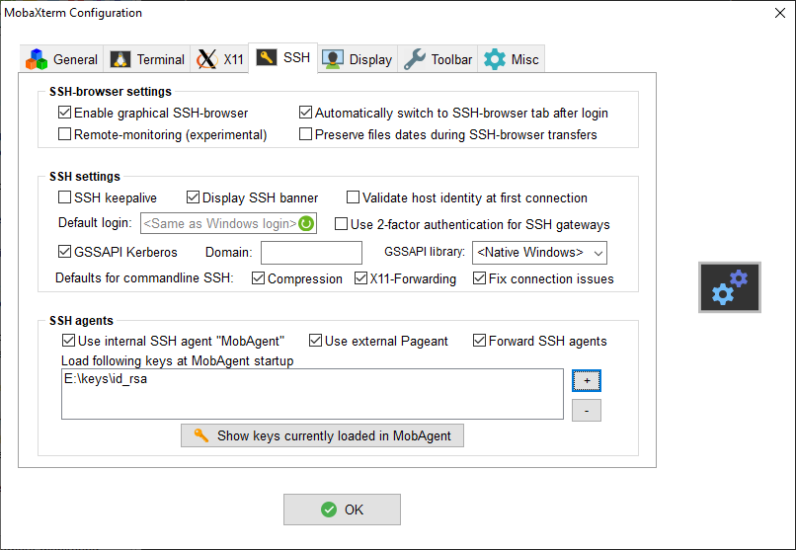Confirm settings with the OK button
The image size is (796, 550).
point(342,510)
